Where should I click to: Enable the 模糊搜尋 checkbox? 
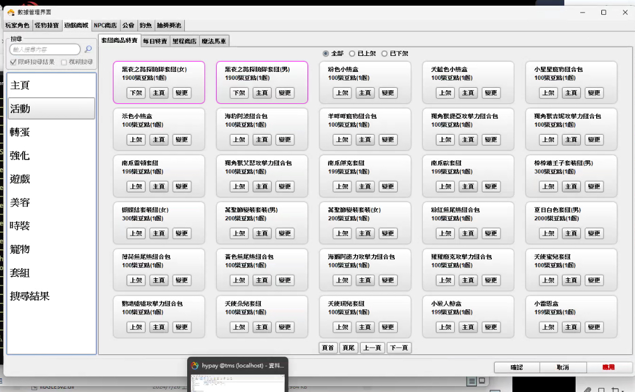tap(64, 62)
